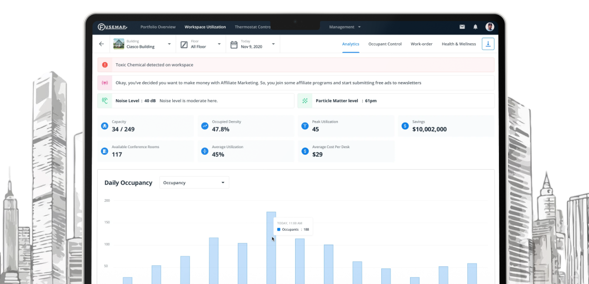The image size is (589, 284).
Task: Click the Savings dollar icon
Action: click(405, 126)
